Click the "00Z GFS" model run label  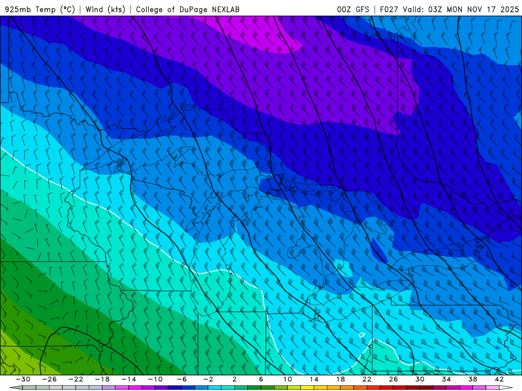coord(353,9)
